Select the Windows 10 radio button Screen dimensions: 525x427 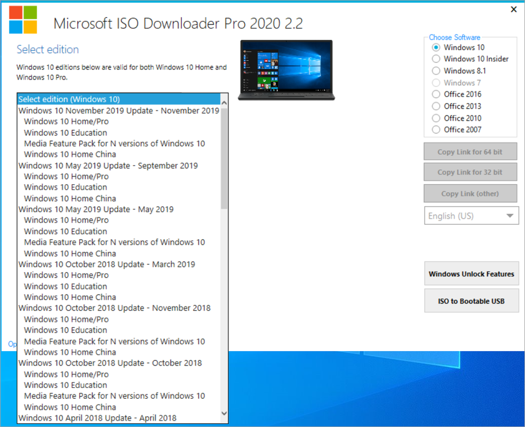point(435,47)
